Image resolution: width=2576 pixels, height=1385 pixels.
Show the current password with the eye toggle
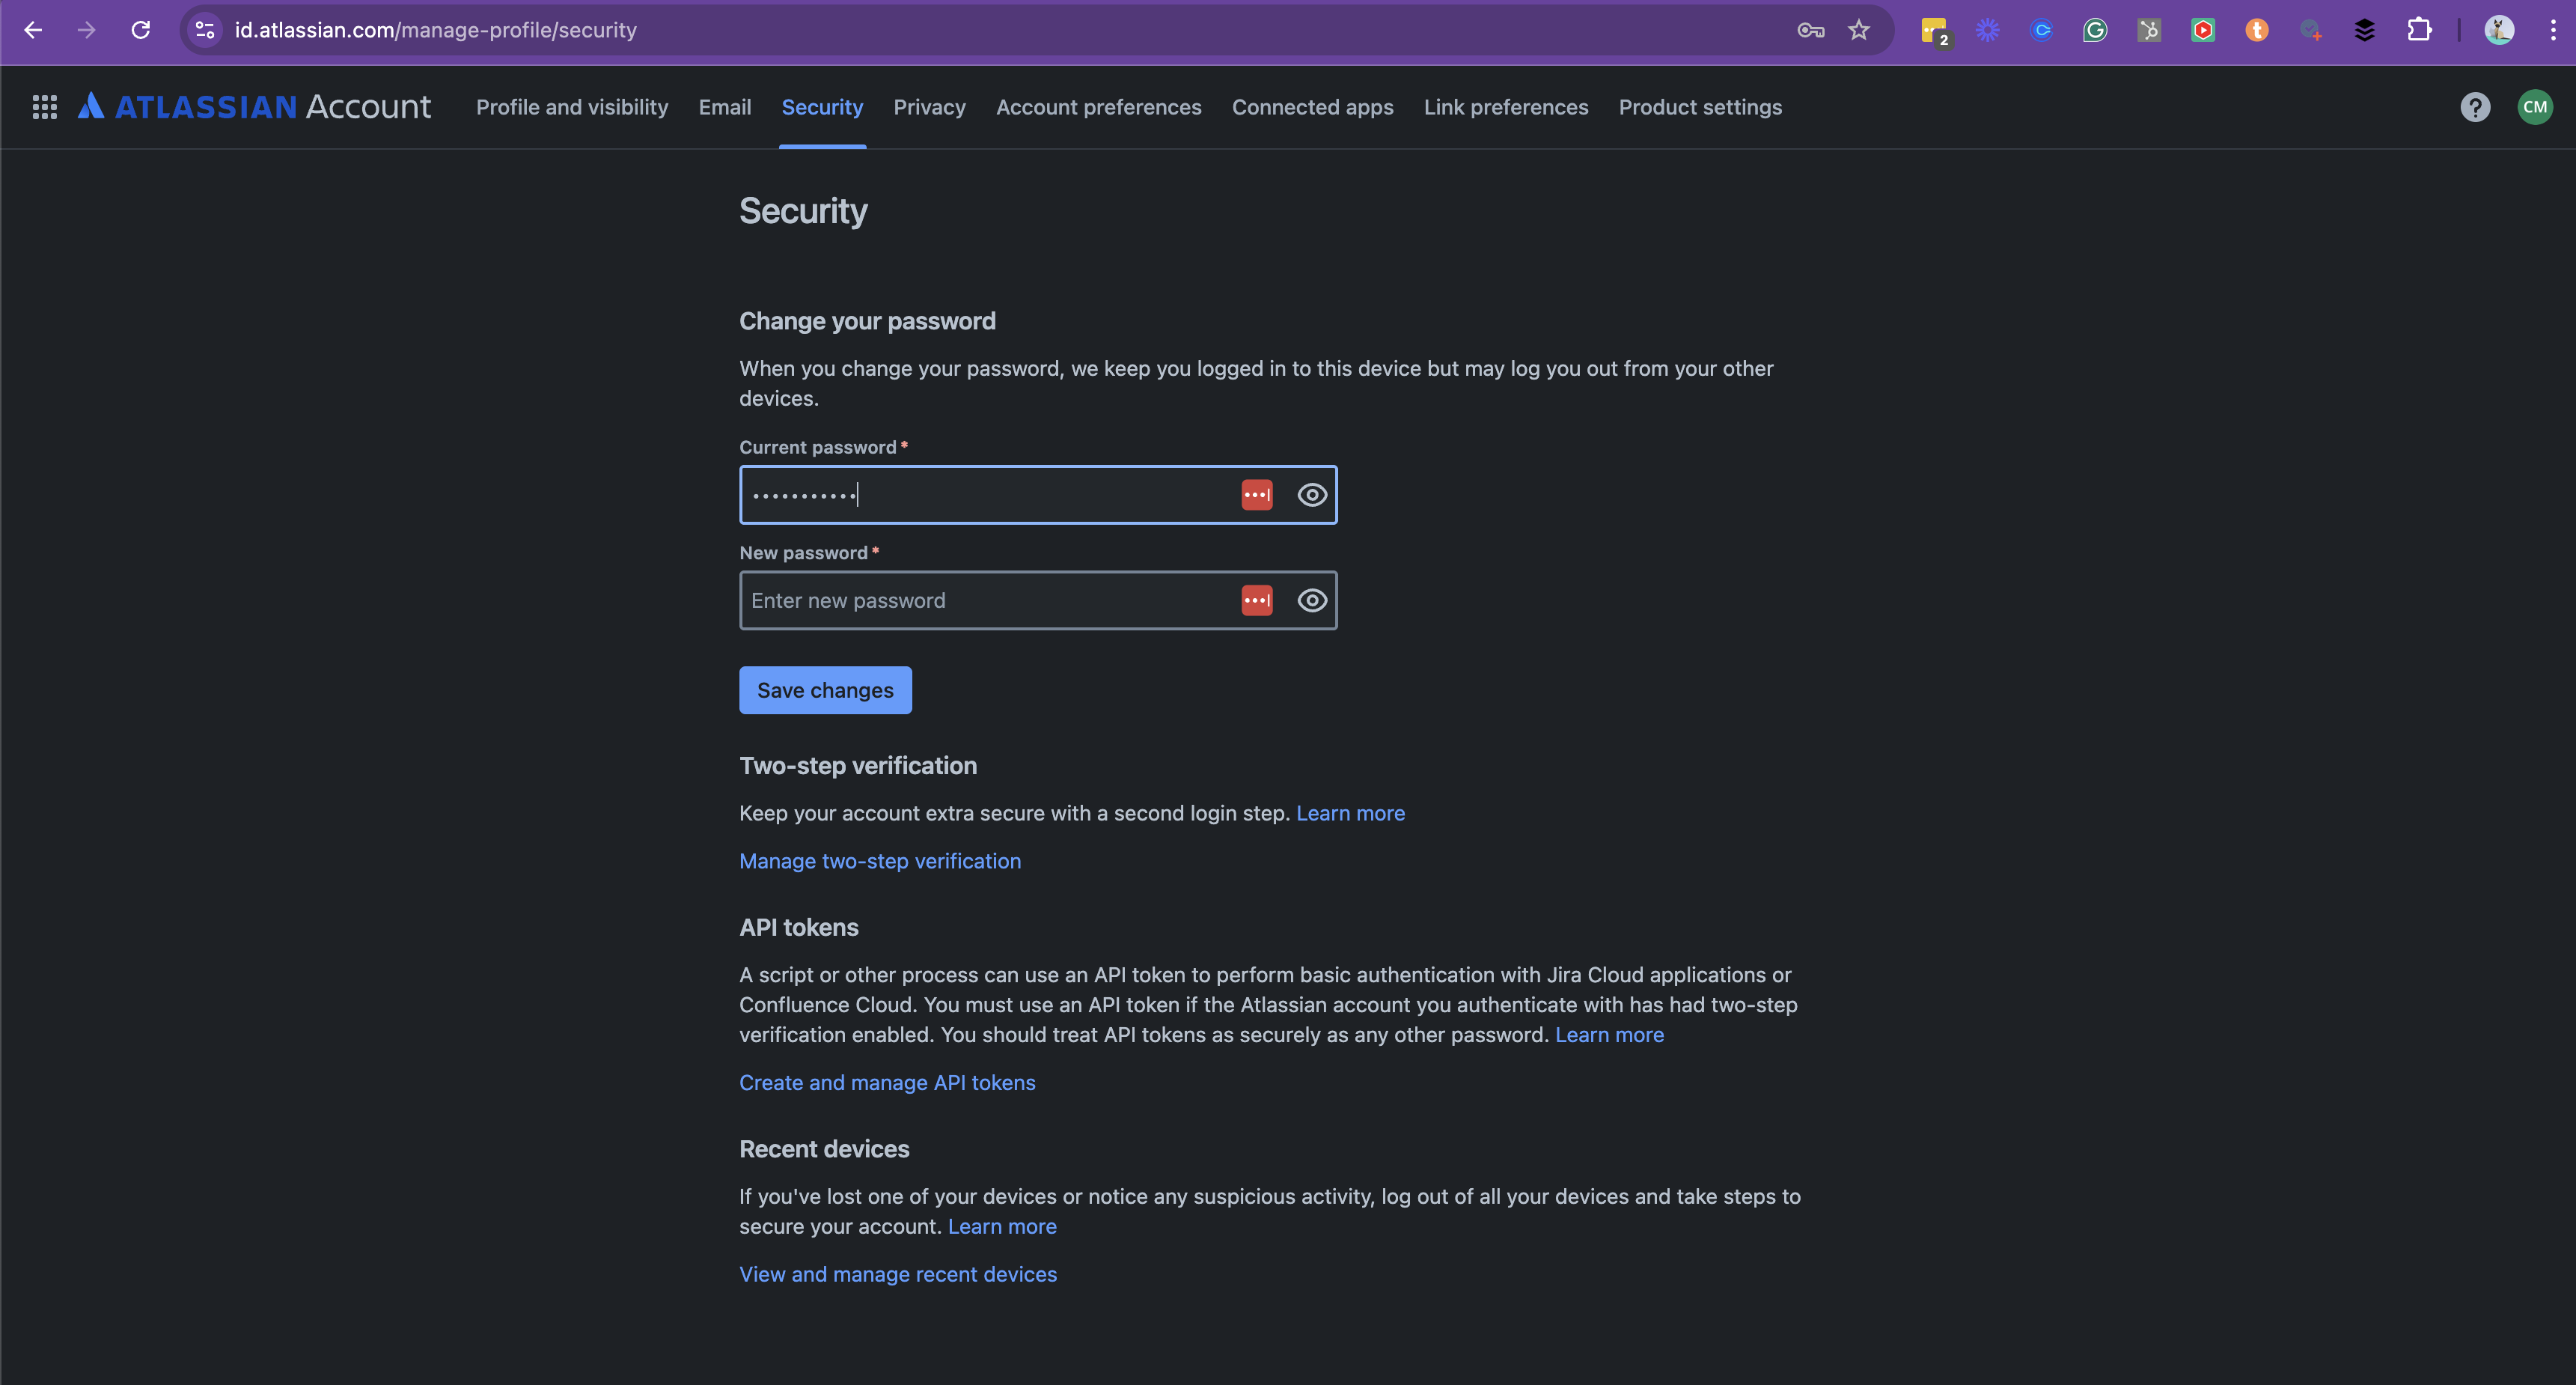(x=1312, y=495)
